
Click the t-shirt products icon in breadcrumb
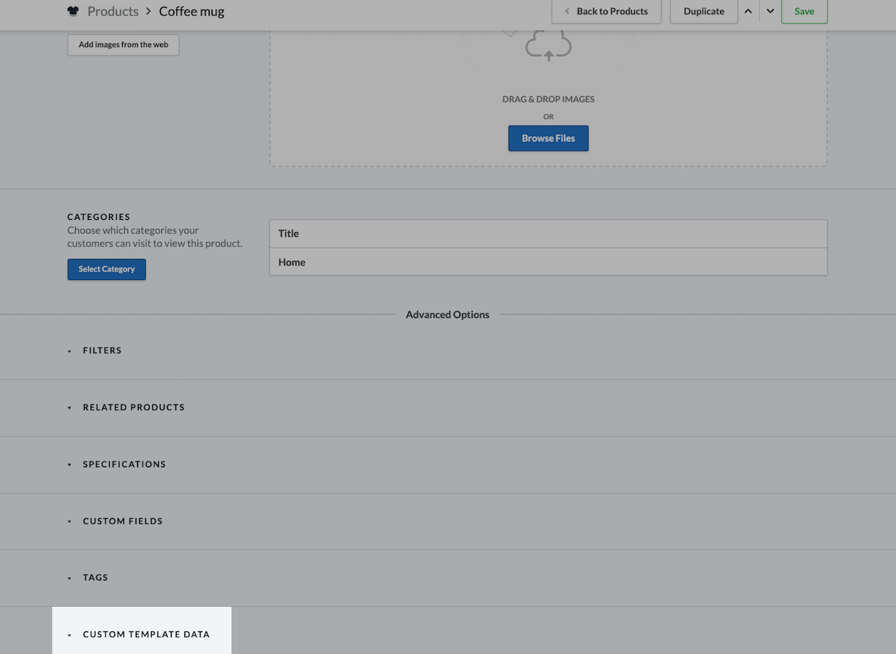(x=73, y=11)
